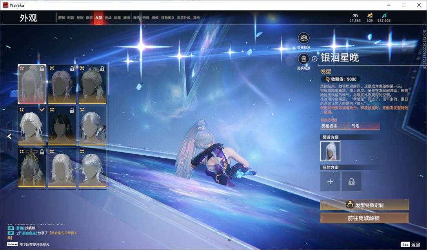Select the locked purple hair thumbnail
Viewport: 427px width, 250px height.
click(x=62, y=84)
